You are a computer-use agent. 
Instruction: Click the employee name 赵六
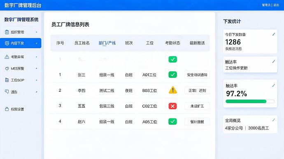tap(81, 122)
